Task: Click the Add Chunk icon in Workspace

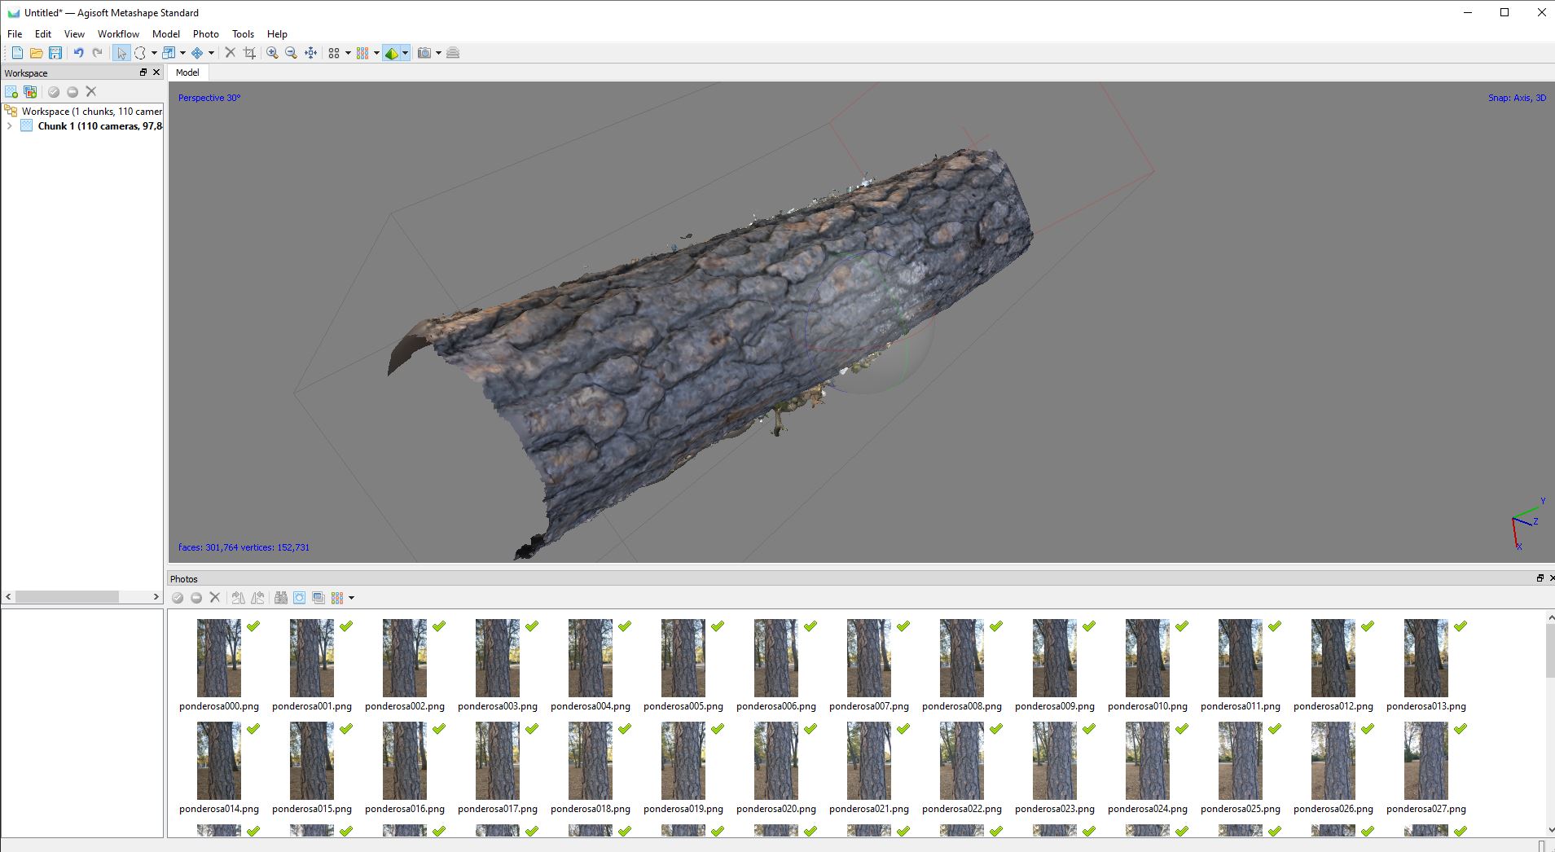Action: (x=11, y=92)
